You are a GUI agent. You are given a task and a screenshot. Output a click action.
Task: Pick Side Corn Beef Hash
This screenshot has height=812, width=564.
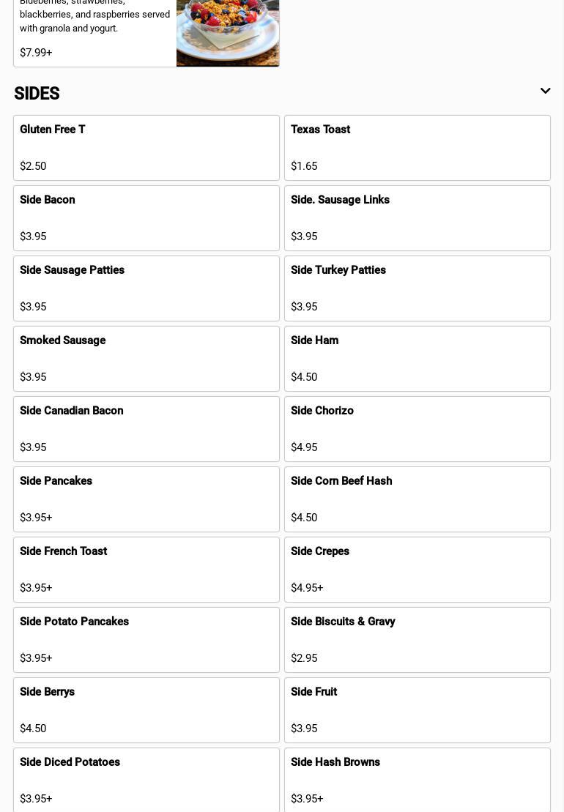coord(418,499)
